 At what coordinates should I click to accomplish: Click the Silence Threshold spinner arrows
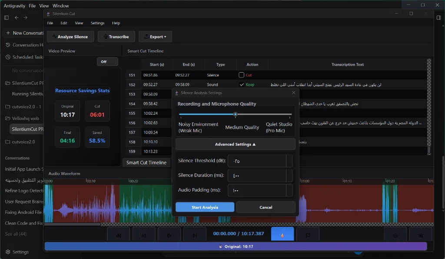[289, 161]
